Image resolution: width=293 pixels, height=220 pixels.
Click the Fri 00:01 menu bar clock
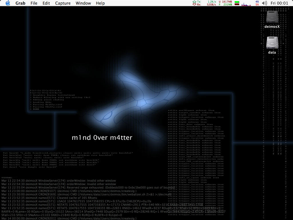tap(279, 3)
